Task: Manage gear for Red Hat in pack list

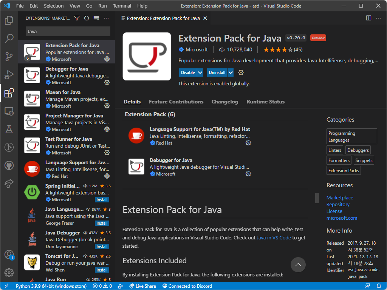Action: (248, 143)
